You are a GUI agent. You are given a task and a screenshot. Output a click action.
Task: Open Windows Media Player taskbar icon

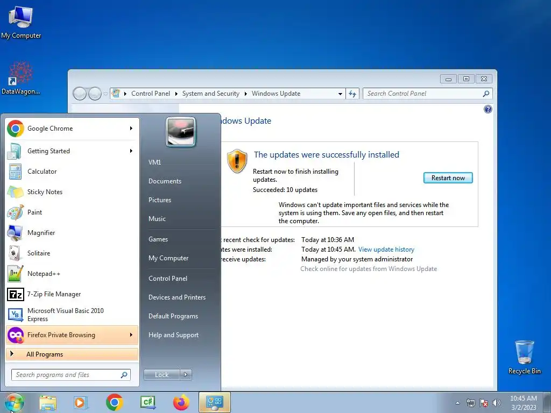(x=81, y=402)
